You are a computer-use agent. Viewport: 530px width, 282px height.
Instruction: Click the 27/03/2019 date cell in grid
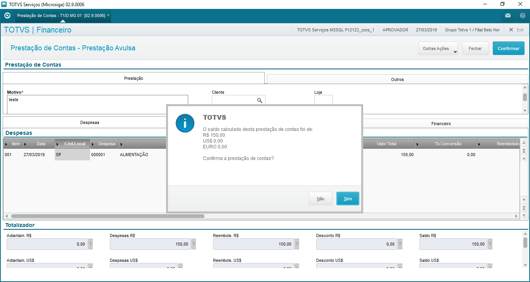(38, 155)
